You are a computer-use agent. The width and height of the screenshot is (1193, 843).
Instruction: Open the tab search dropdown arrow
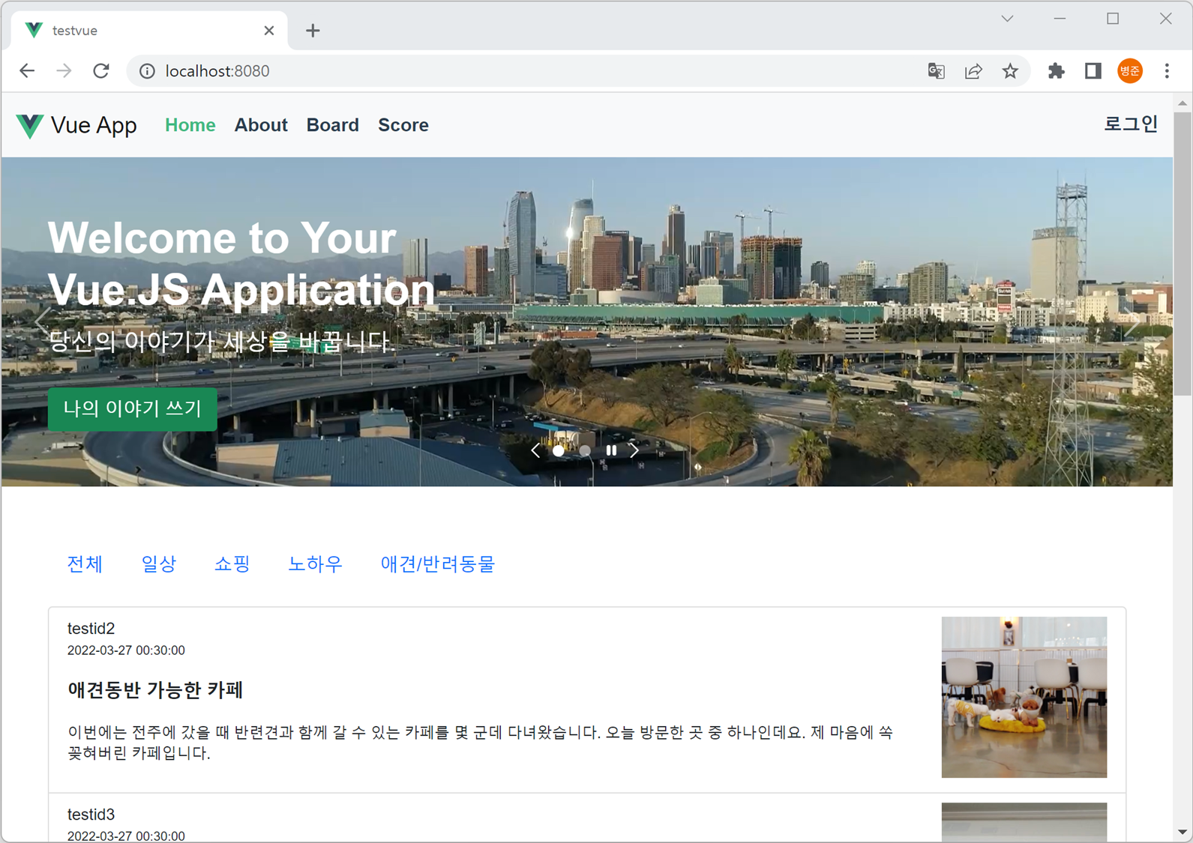(x=1007, y=19)
